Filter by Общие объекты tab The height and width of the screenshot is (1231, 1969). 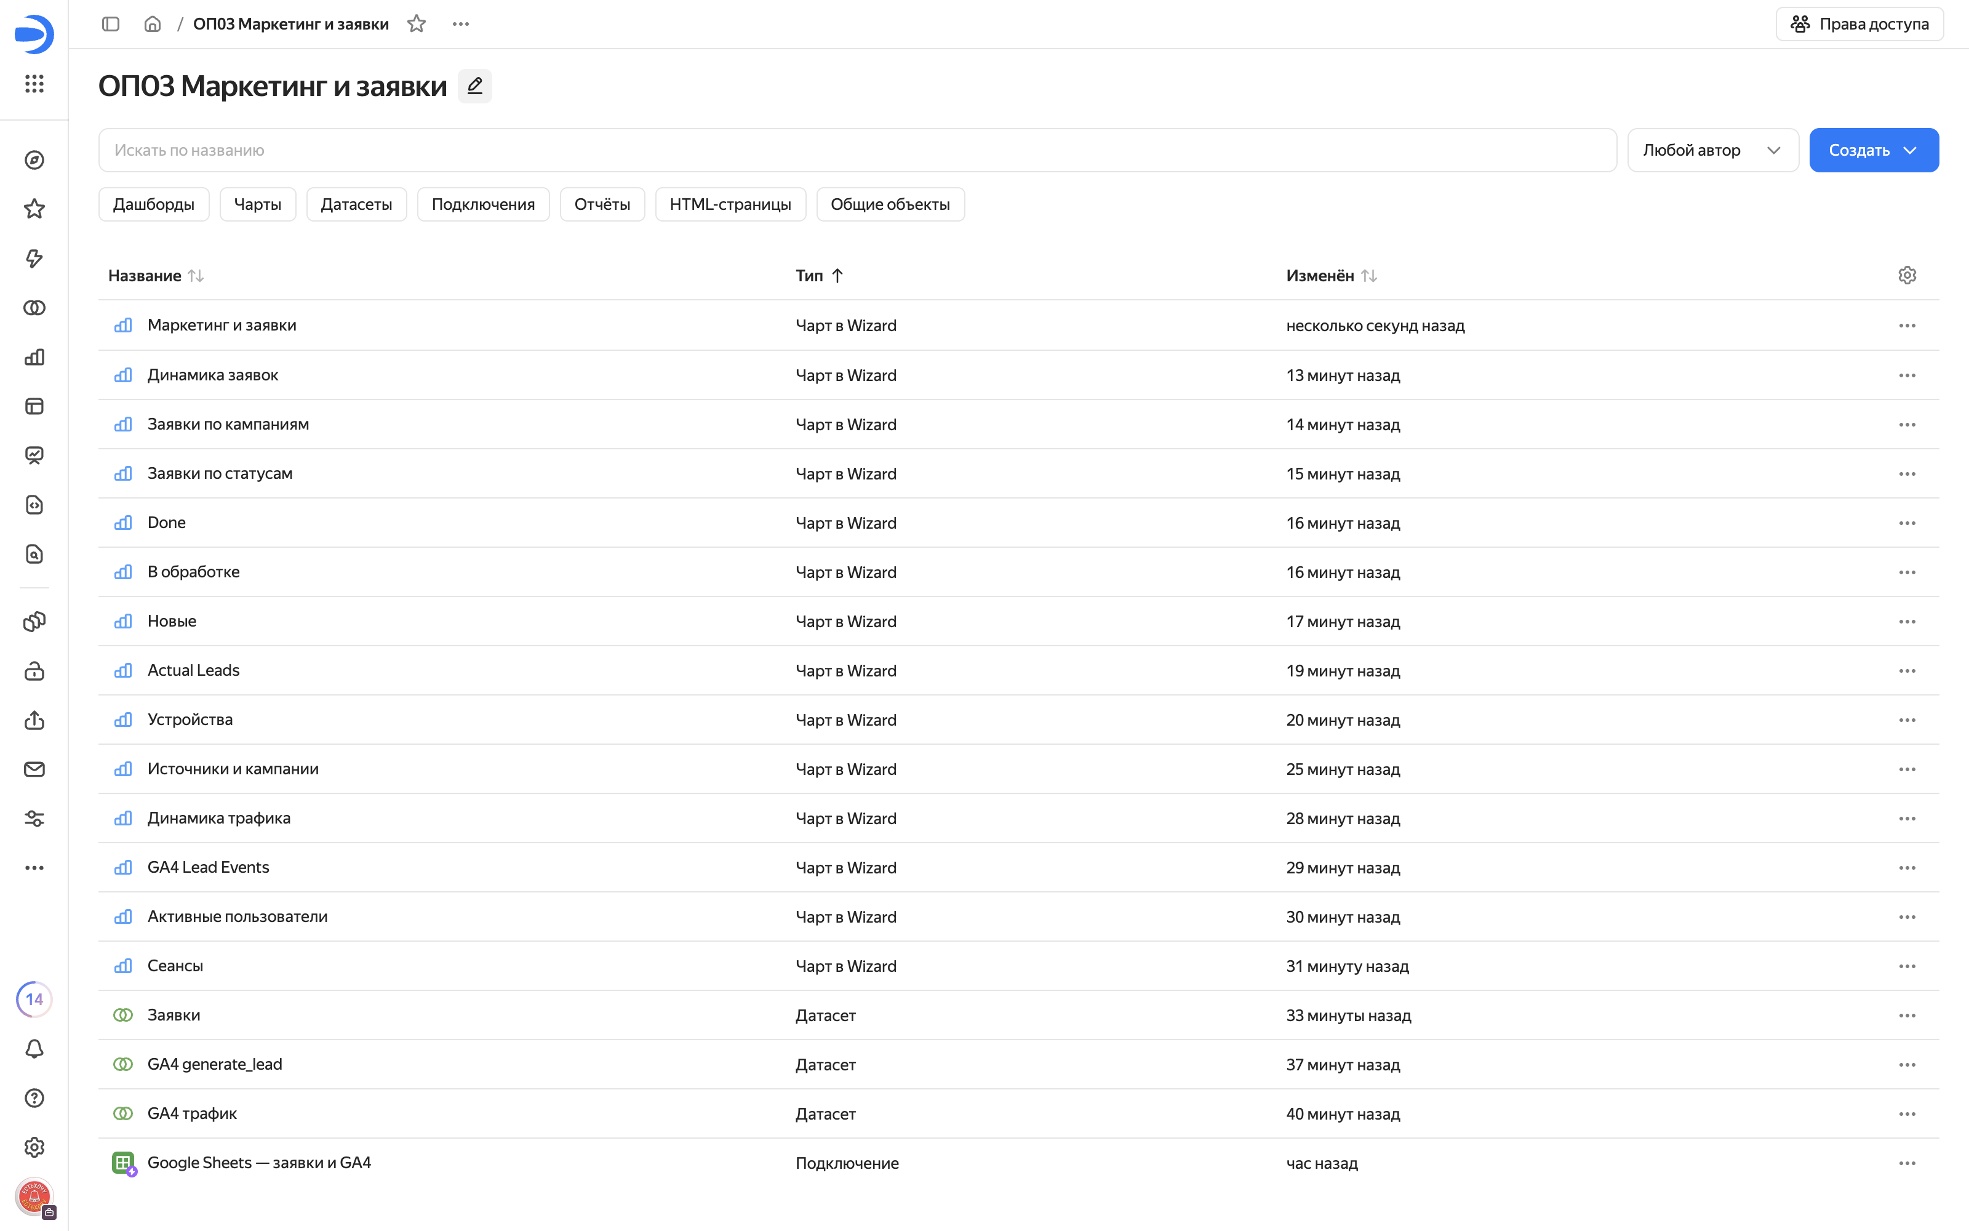[x=890, y=204]
